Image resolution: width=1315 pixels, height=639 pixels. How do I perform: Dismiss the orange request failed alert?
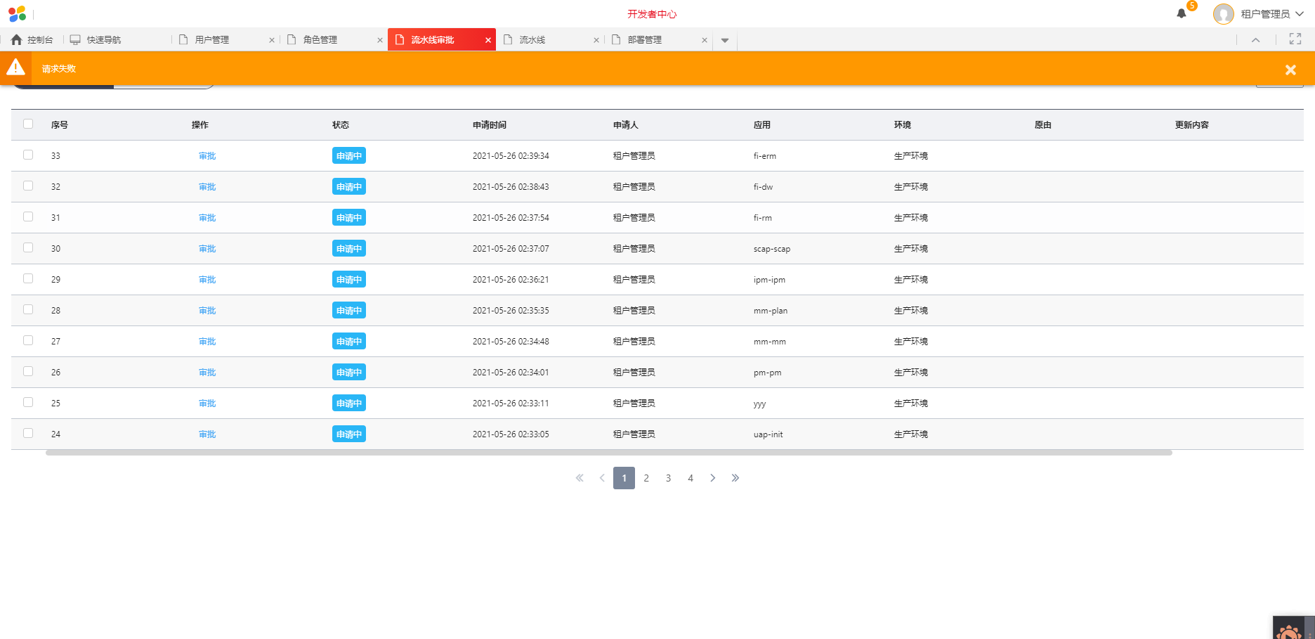pos(1290,70)
